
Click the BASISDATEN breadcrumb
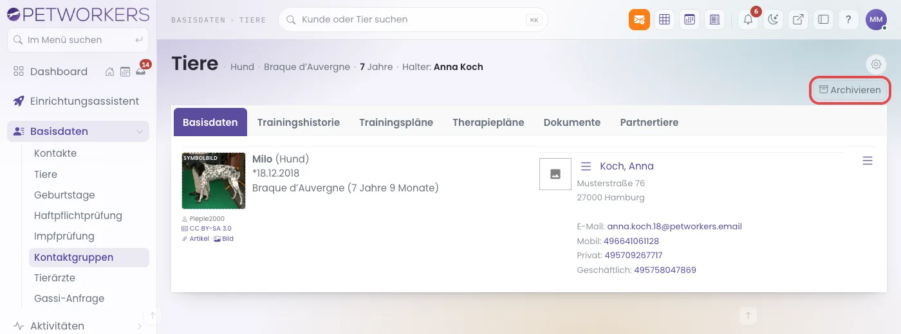pyautogui.click(x=199, y=20)
